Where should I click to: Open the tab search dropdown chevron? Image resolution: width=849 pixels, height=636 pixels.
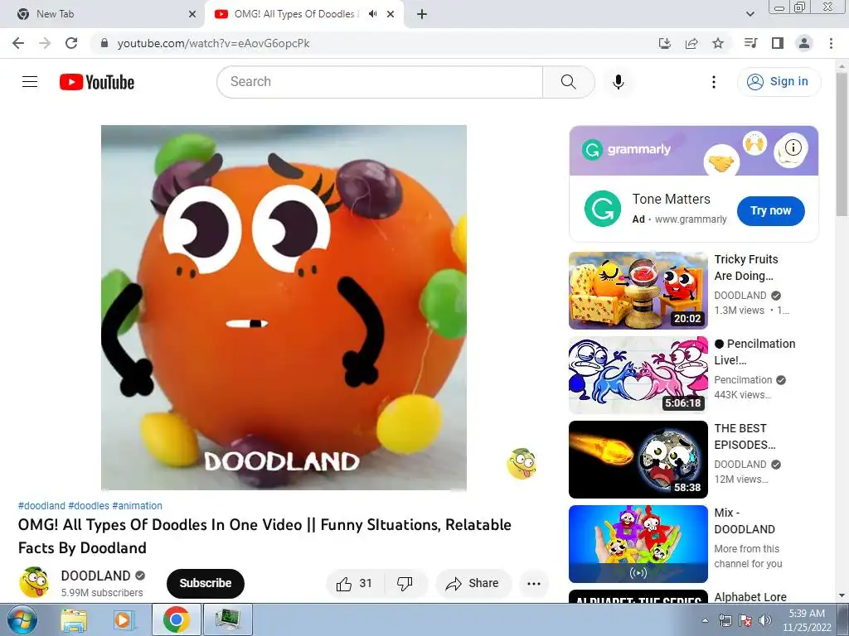coord(750,14)
